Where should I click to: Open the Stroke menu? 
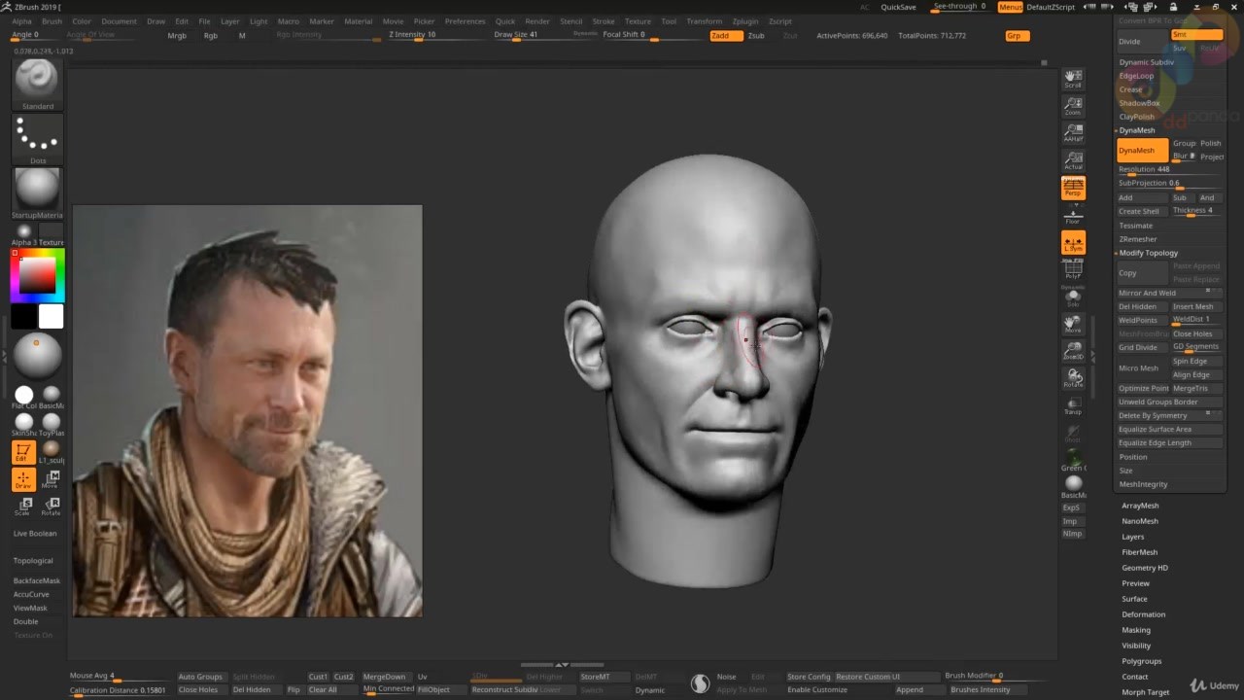point(604,21)
